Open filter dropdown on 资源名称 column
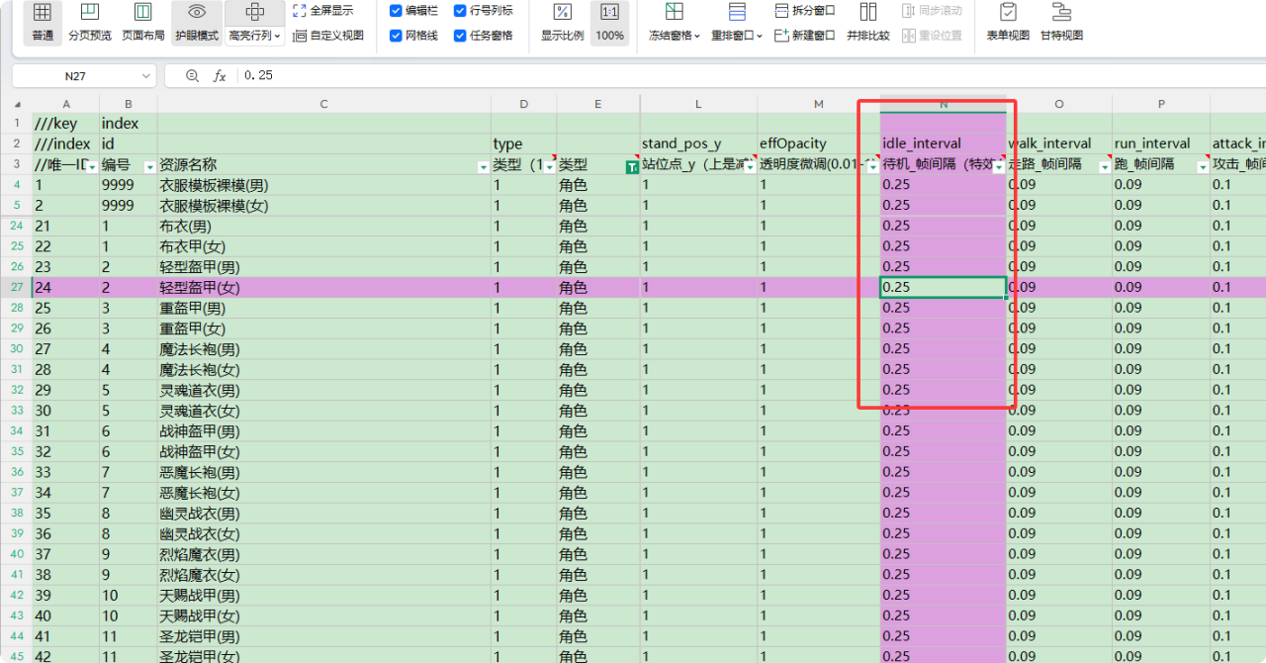This screenshot has width=1266, height=663. (483, 167)
